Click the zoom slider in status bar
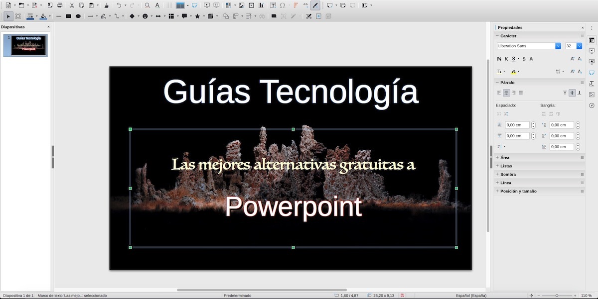The width and height of the screenshot is (598, 299). 557,296
